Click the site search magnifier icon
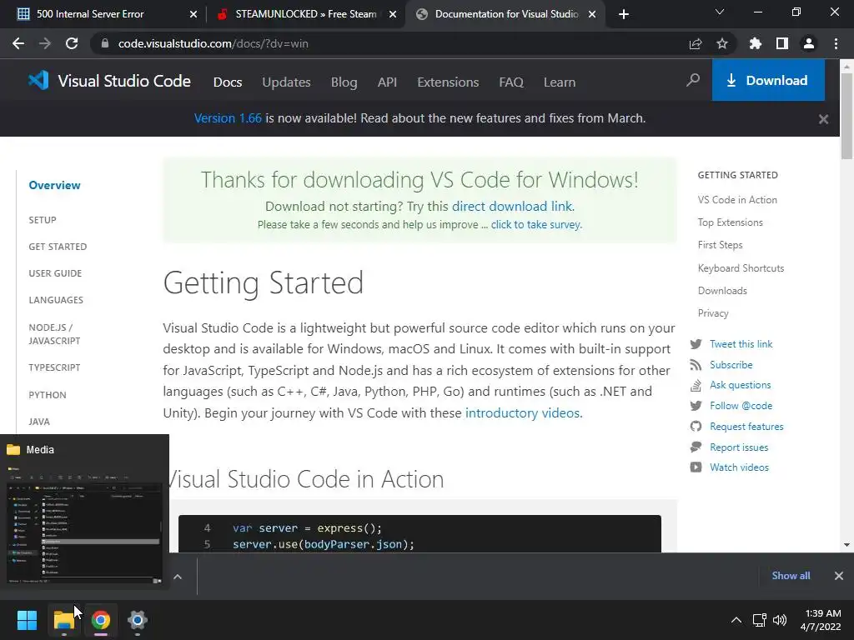This screenshot has height=640, width=854. click(693, 81)
